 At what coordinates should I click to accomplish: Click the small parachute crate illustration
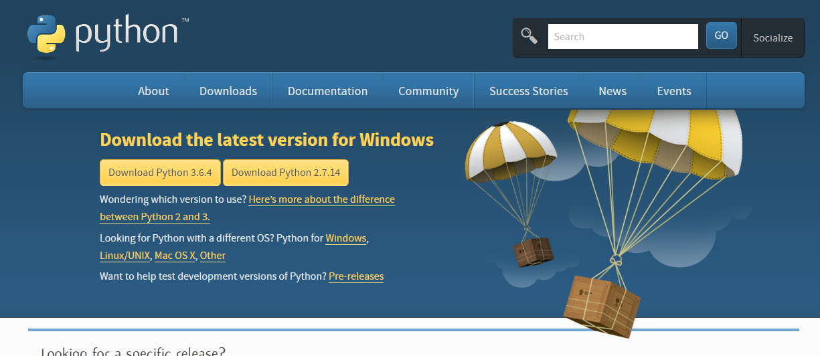(x=533, y=252)
